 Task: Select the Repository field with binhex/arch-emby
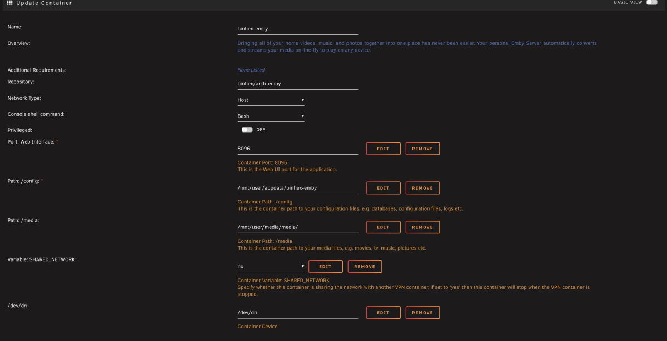click(297, 83)
